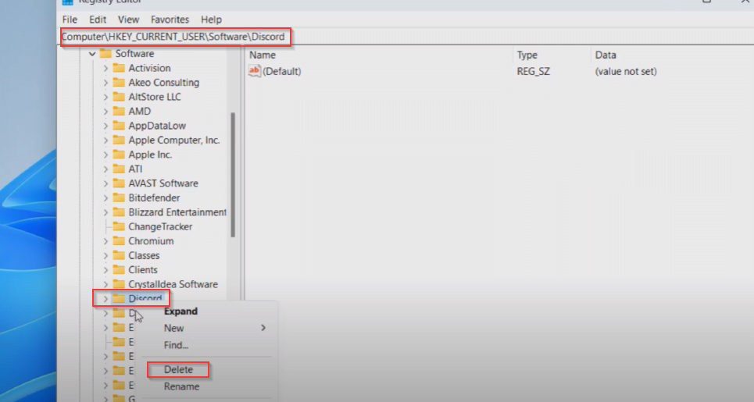Select the ATI folder icon
The width and height of the screenshot is (754, 402).
[x=119, y=169]
